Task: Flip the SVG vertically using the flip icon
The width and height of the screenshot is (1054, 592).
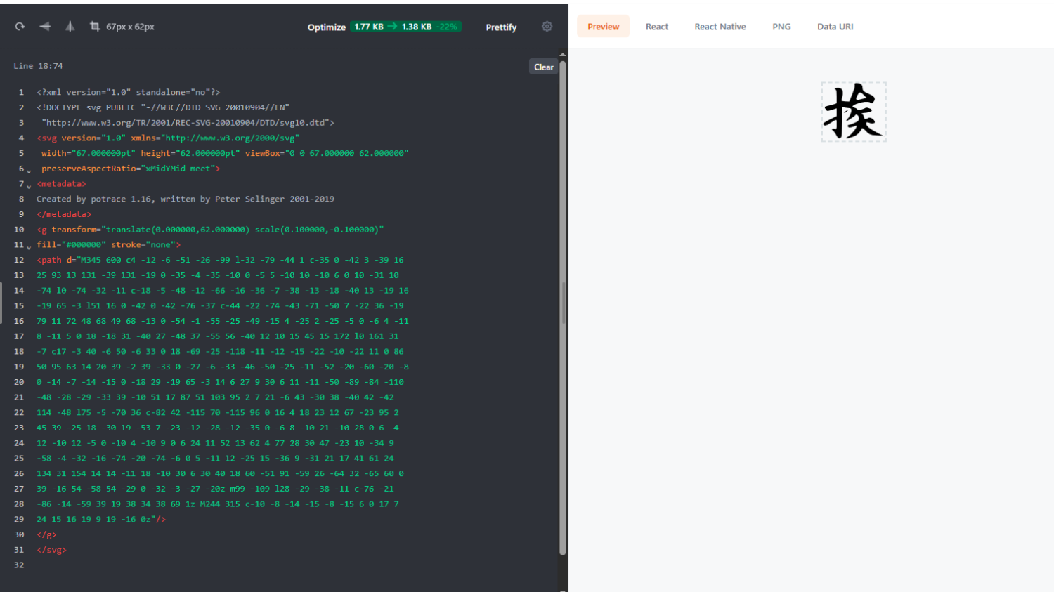Action: click(x=45, y=27)
